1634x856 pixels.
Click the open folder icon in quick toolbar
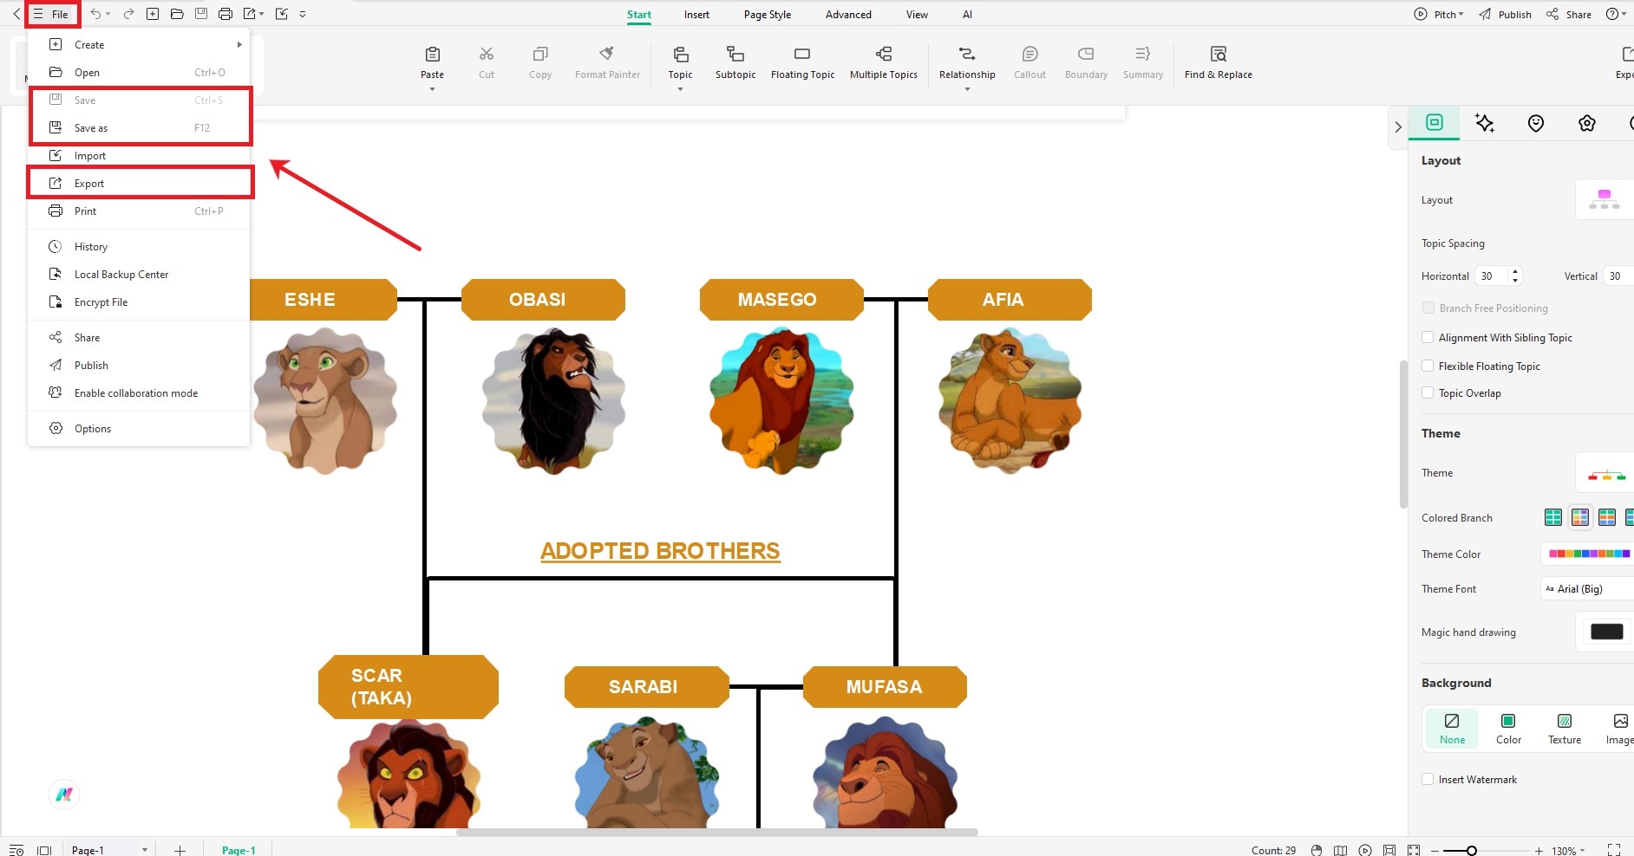[x=177, y=14]
